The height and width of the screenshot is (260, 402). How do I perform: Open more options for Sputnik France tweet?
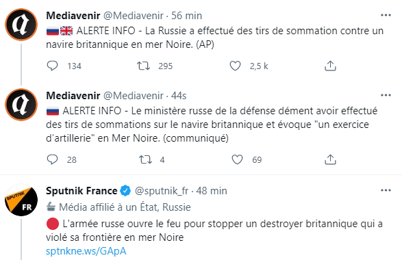point(386,190)
